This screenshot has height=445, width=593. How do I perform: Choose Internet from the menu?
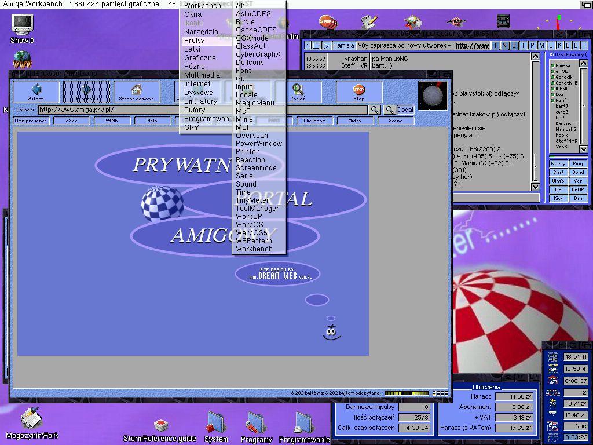[197, 83]
